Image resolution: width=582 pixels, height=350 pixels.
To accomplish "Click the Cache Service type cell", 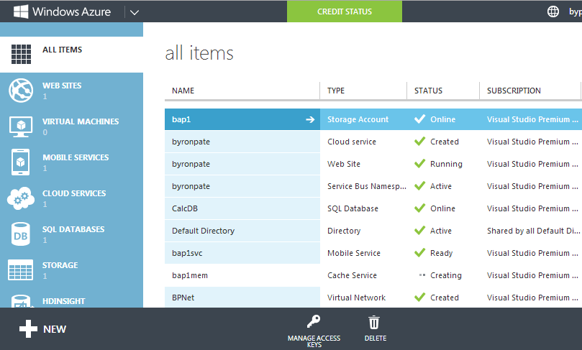I will tap(352, 275).
